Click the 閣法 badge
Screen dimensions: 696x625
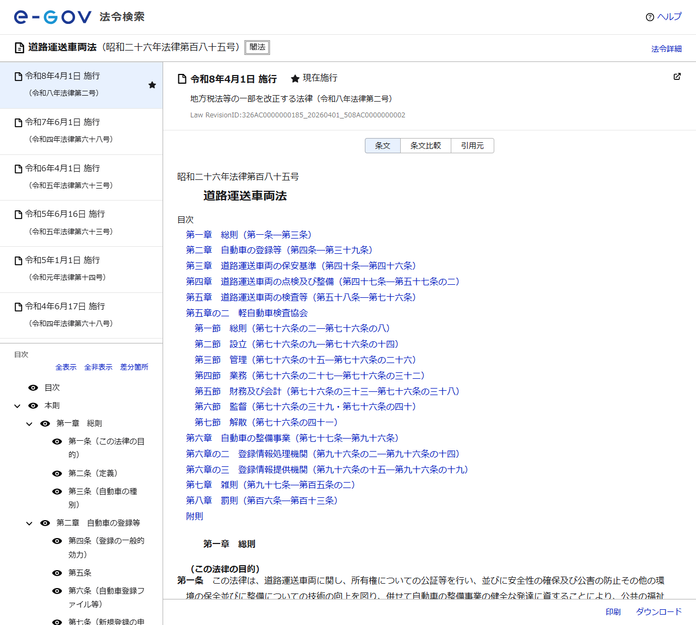pos(257,47)
